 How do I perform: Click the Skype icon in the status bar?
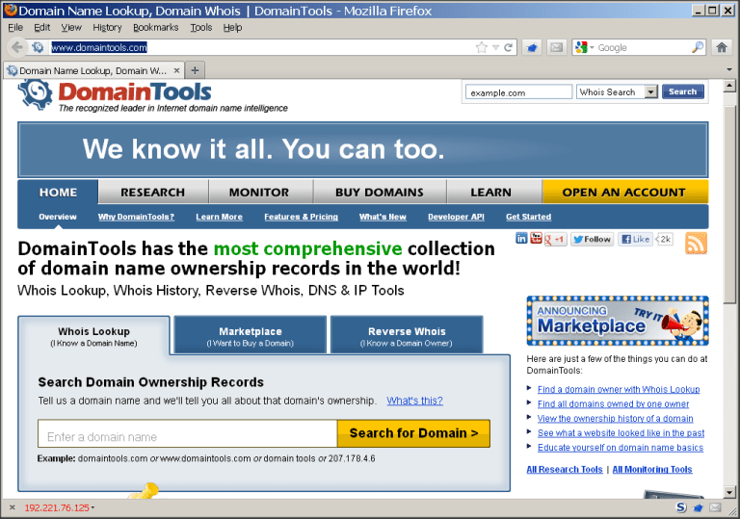[680, 507]
